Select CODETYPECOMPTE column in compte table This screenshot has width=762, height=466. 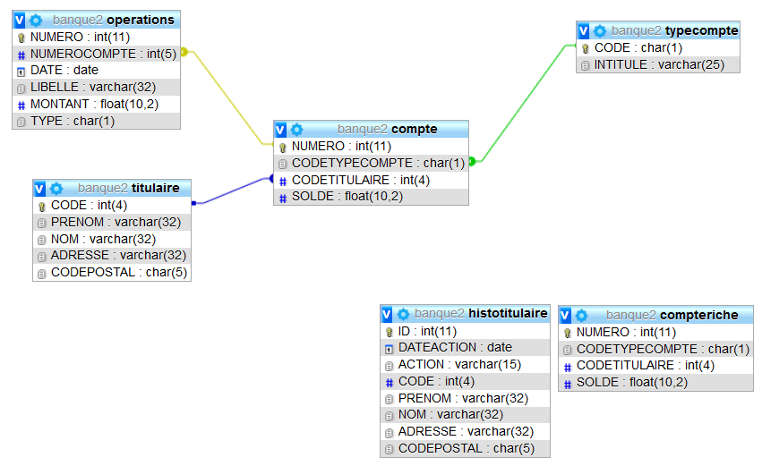pyautogui.click(x=378, y=163)
